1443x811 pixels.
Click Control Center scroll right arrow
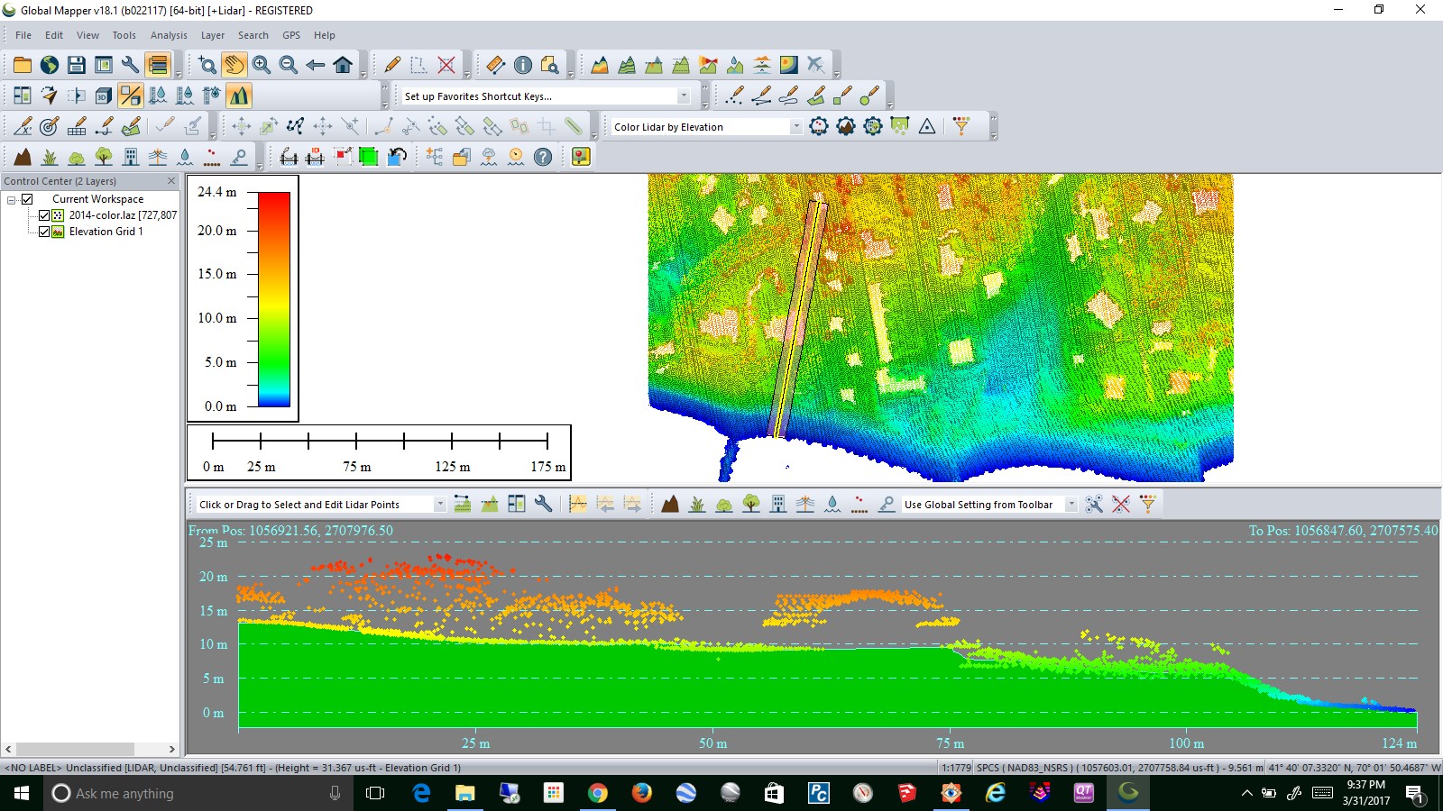point(171,749)
